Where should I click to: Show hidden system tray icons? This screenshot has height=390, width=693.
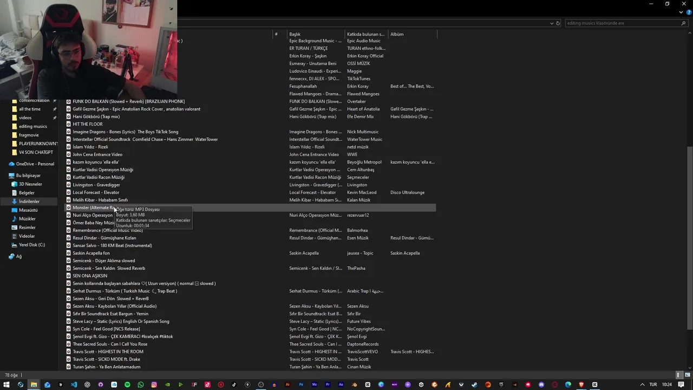coord(643,385)
